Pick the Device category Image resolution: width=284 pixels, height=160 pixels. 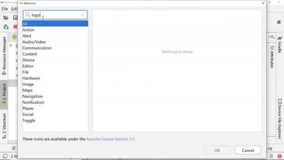point(55,60)
